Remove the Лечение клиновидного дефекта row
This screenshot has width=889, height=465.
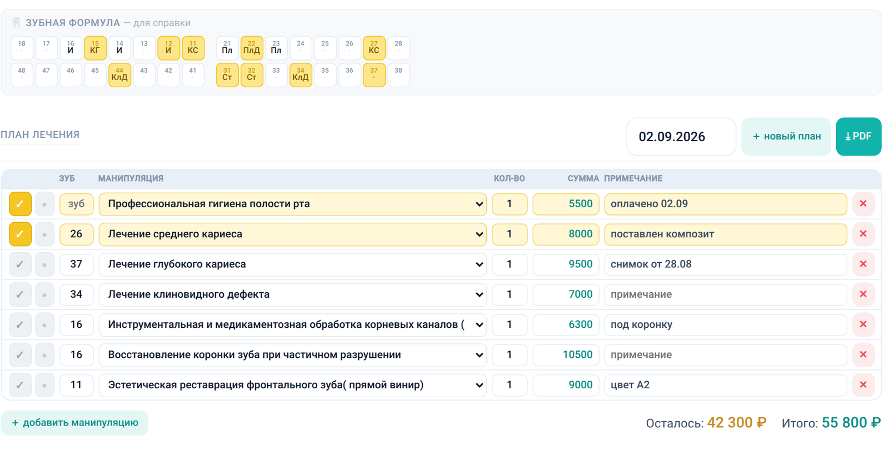tap(863, 294)
